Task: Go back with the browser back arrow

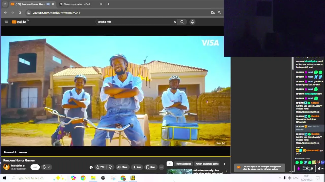Action: 5,13
